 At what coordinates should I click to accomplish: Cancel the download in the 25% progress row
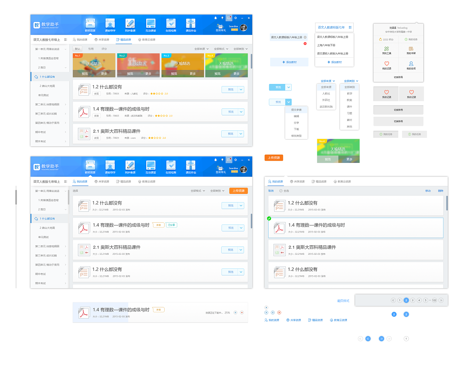(242, 312)
